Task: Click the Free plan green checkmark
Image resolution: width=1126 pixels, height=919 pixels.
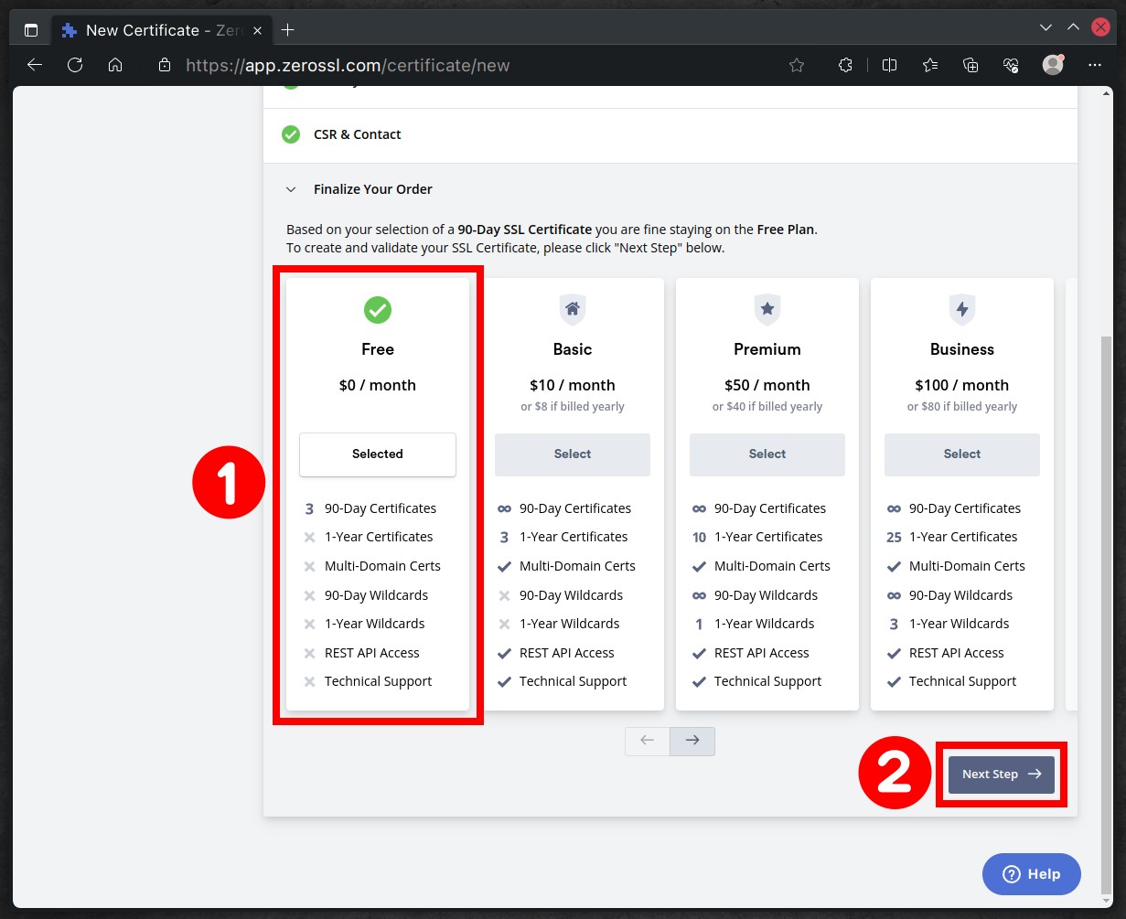Action: (378, 310)
